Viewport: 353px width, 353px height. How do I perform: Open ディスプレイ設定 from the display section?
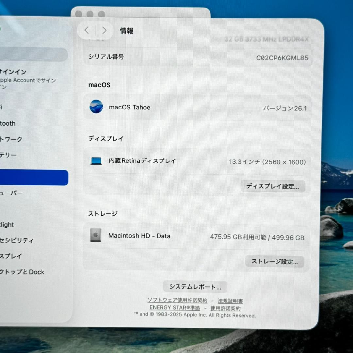point(273,186)
